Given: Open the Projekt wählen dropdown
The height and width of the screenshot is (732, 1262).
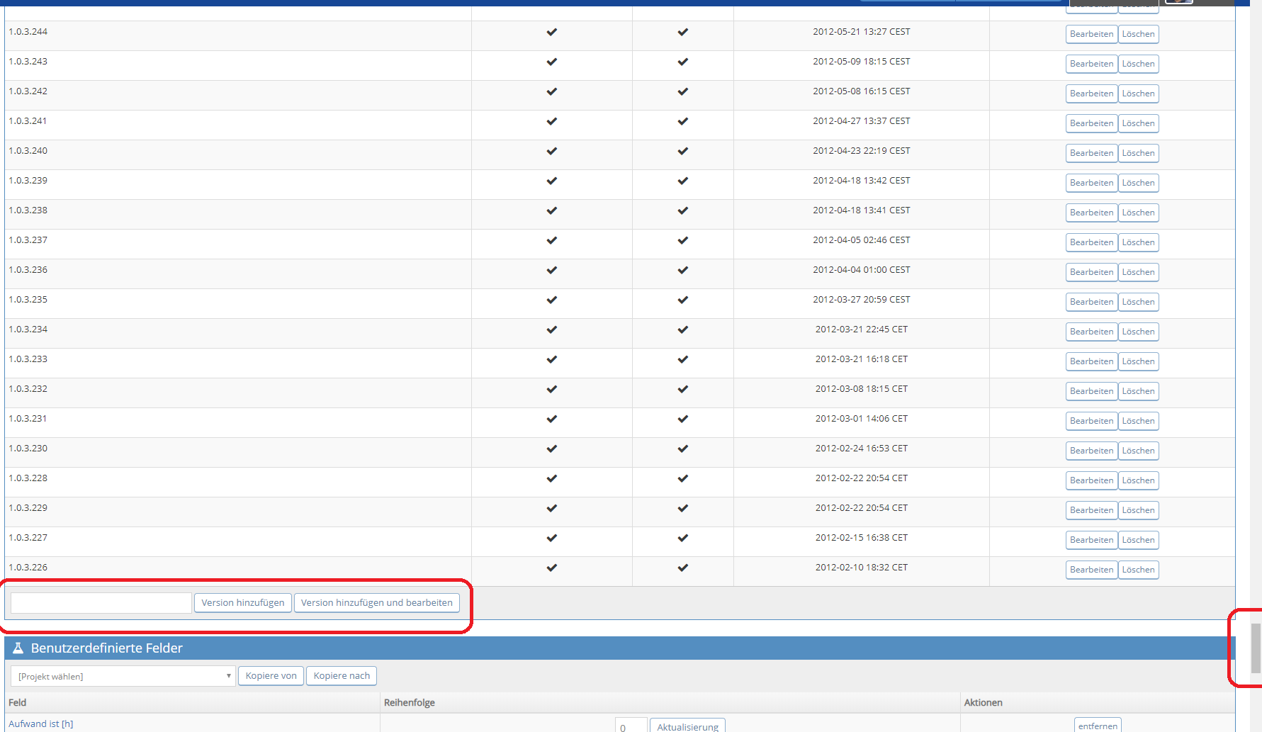Looking at the screenshot, I should 123,676.
